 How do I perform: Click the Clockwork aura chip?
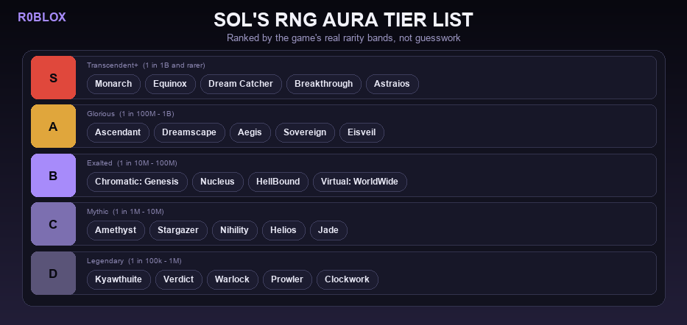[x=348, y=279]
